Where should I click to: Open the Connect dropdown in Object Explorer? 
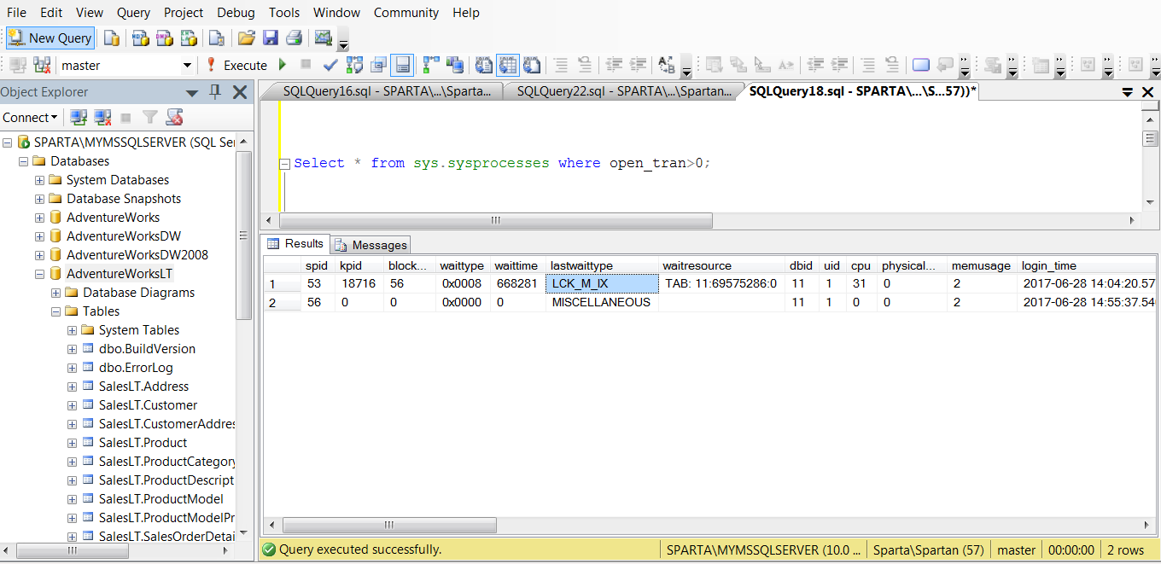click(30, 117)
